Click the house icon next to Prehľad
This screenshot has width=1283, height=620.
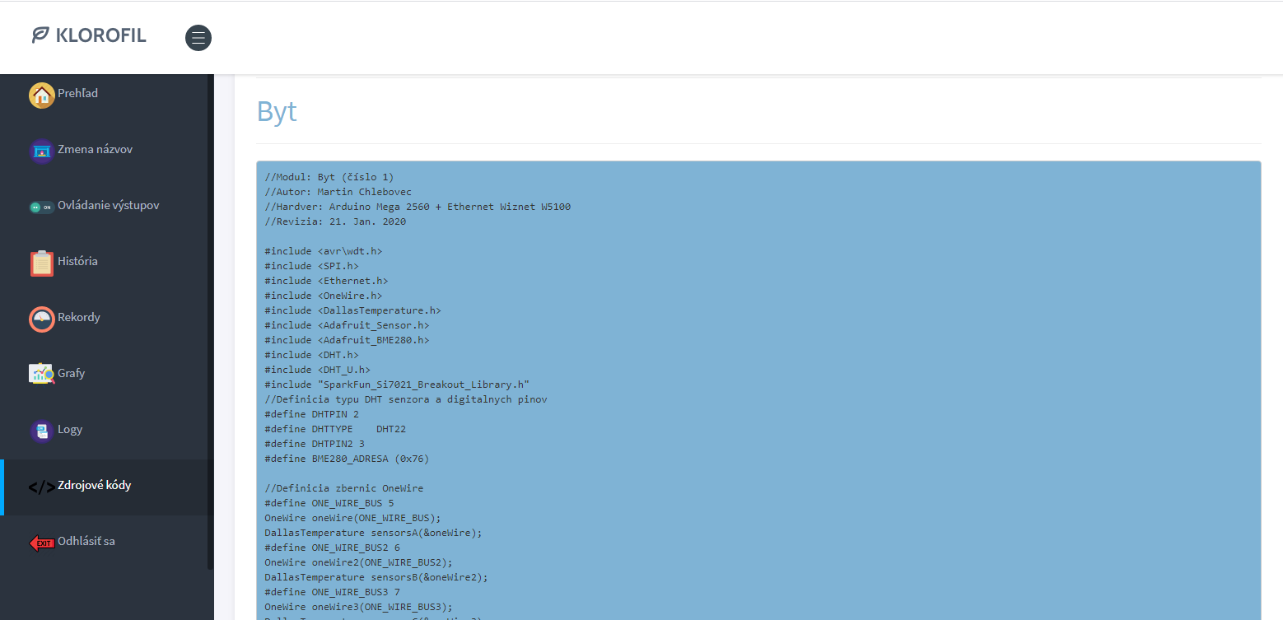click(x=42, y=96)
